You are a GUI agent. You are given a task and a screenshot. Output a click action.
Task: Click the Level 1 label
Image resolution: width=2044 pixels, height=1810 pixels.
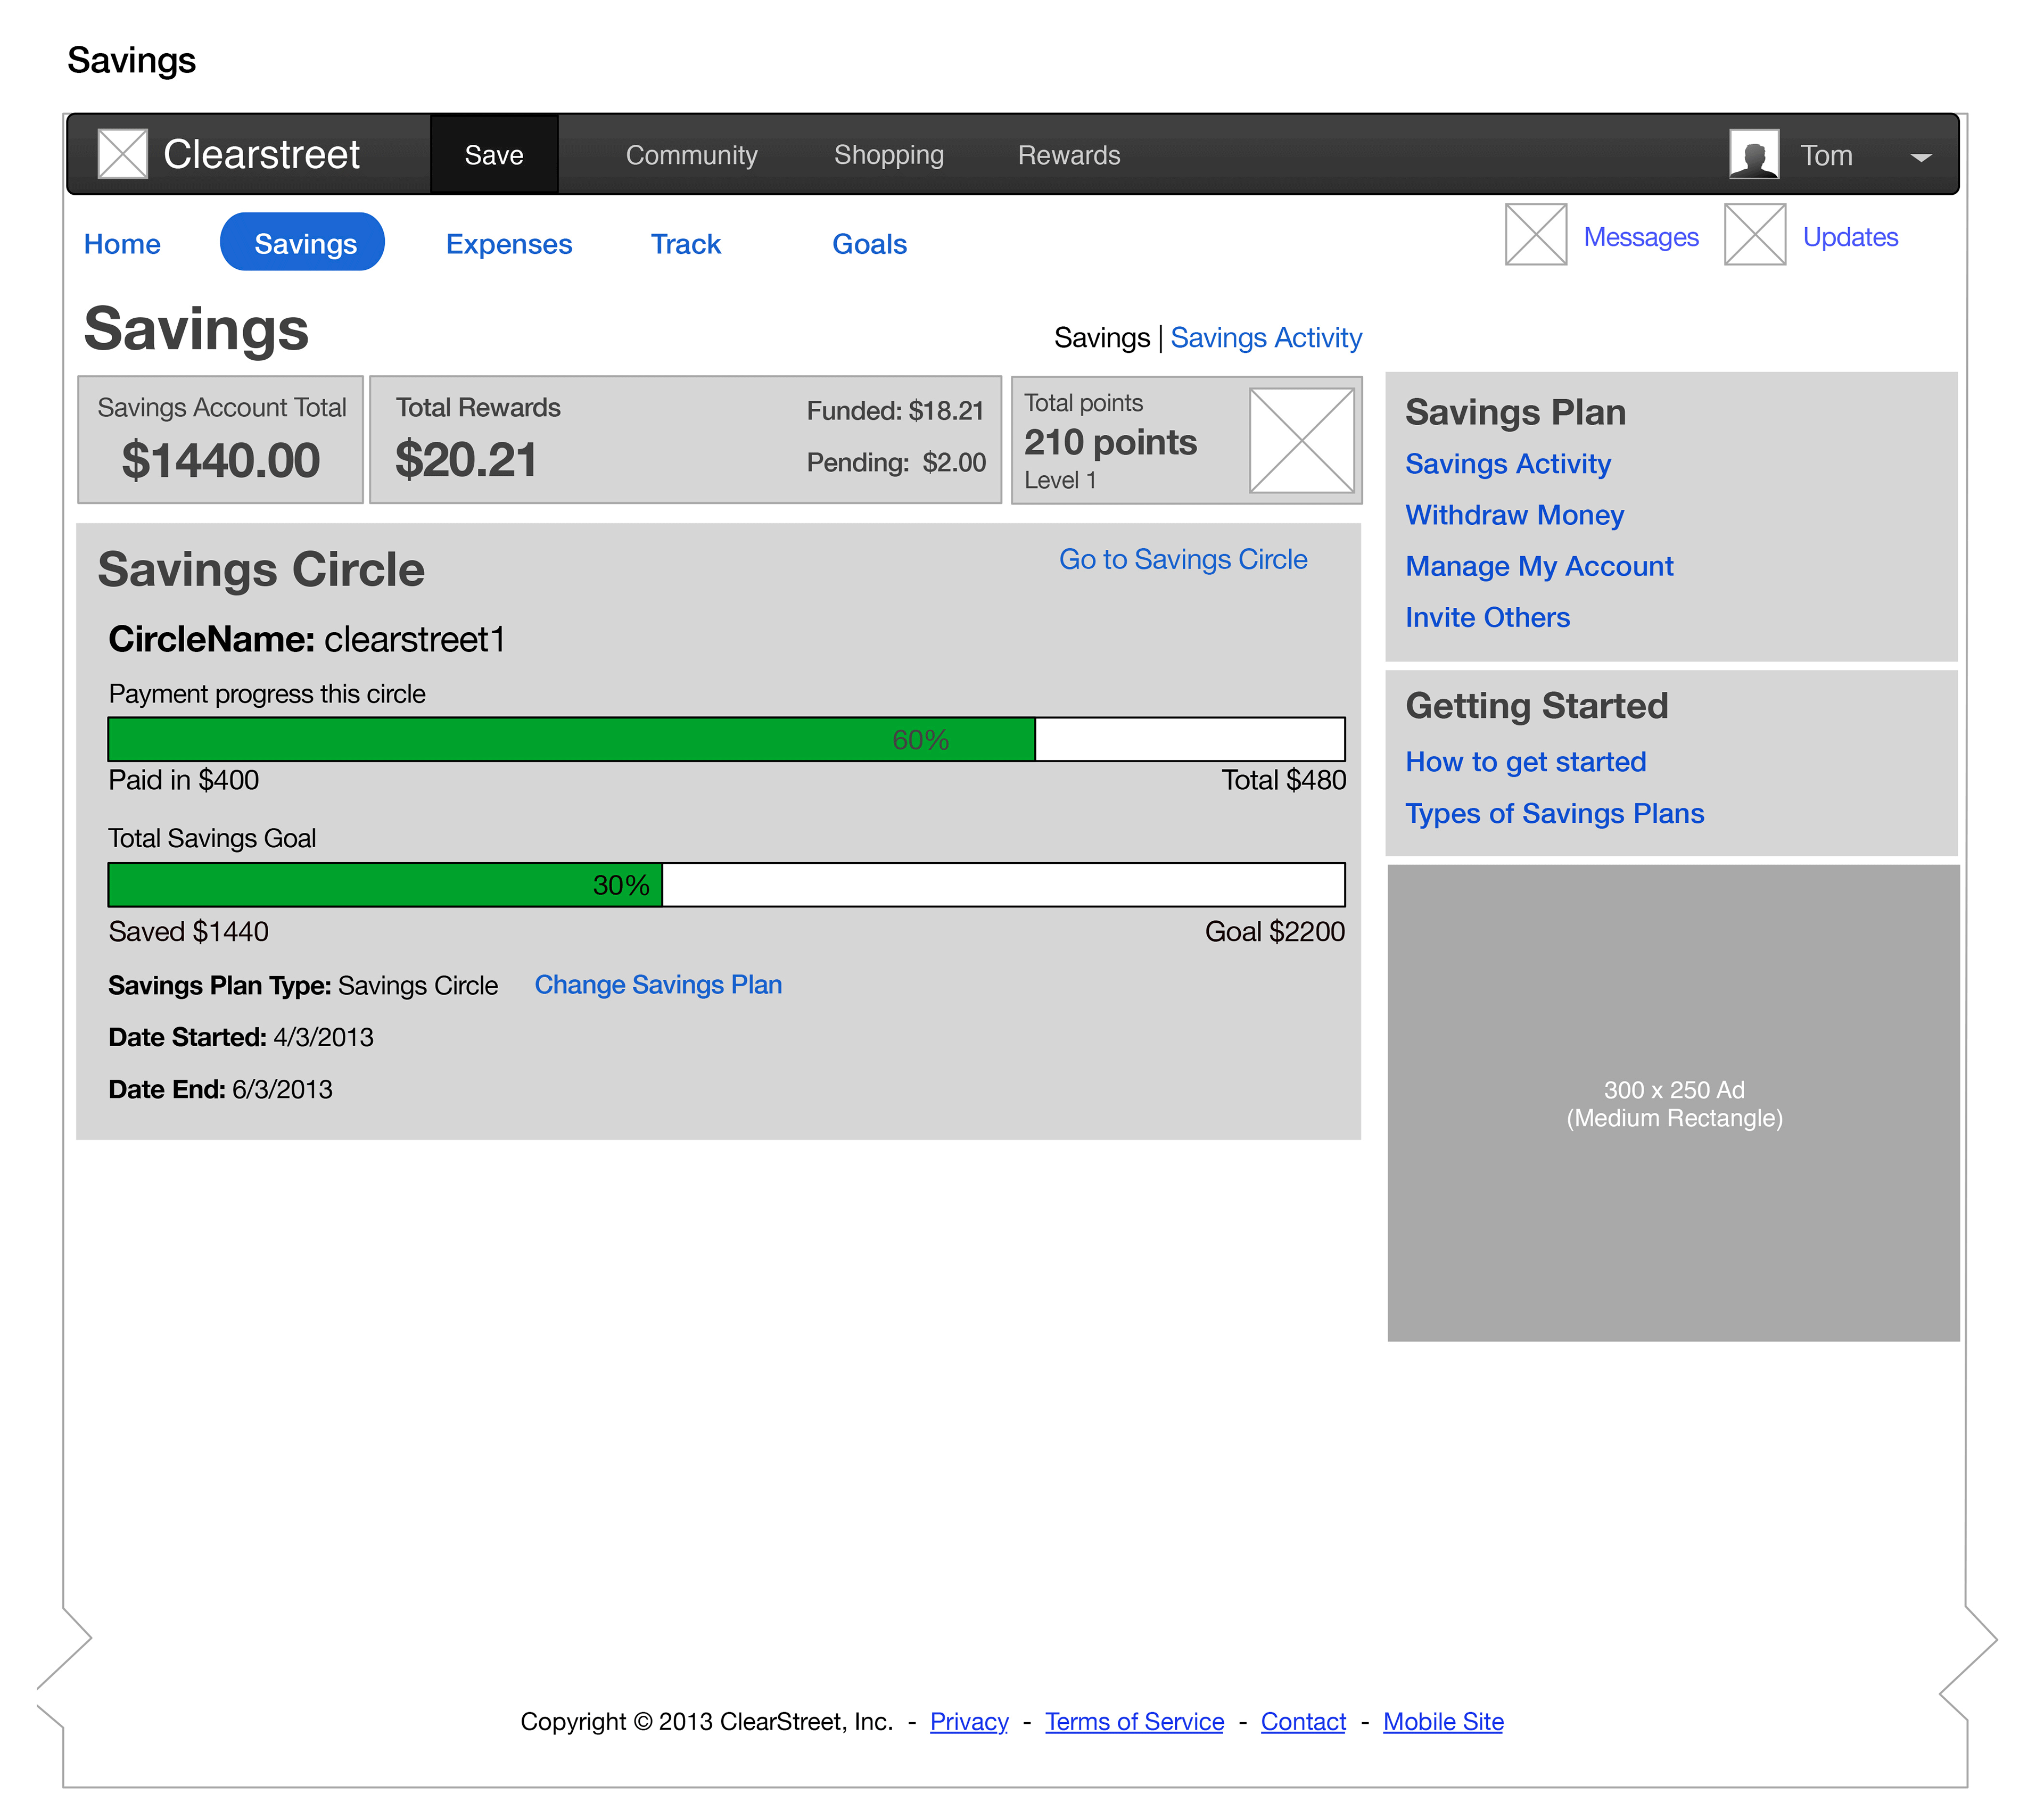tap(1060, 480)
